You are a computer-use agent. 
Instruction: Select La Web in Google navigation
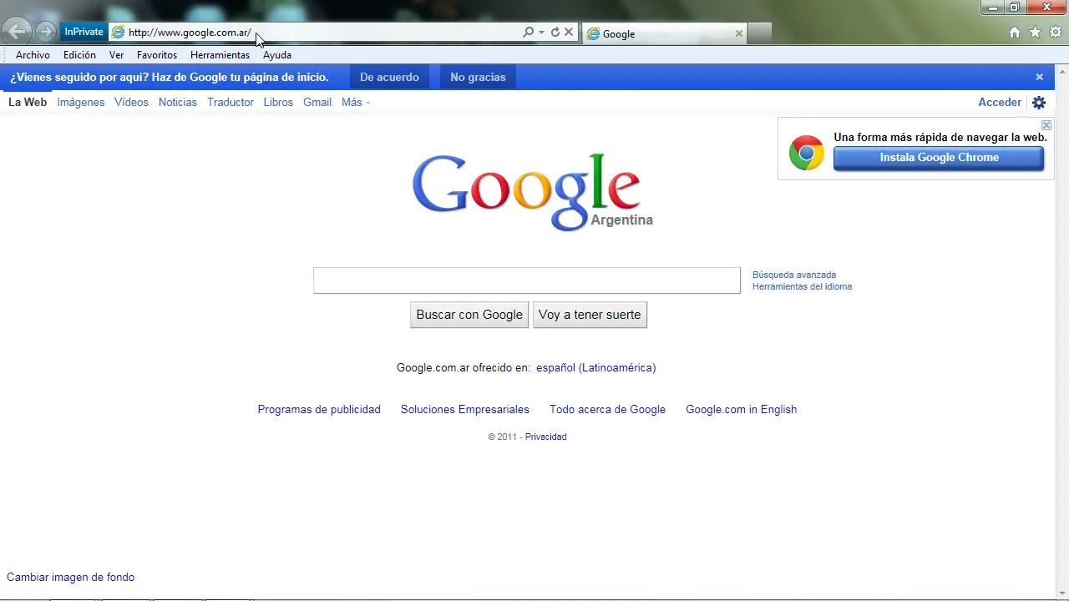28,102
